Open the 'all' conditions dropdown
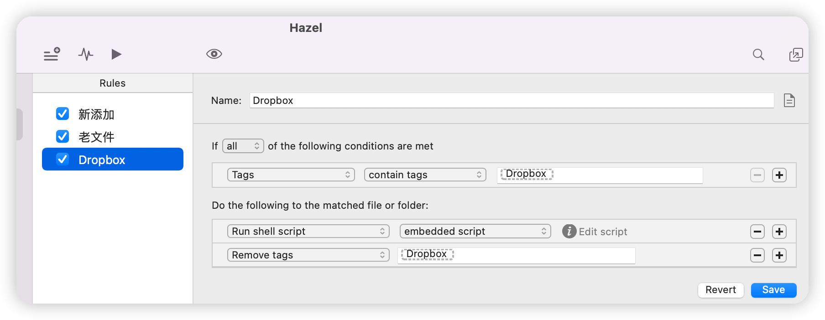 243,146
